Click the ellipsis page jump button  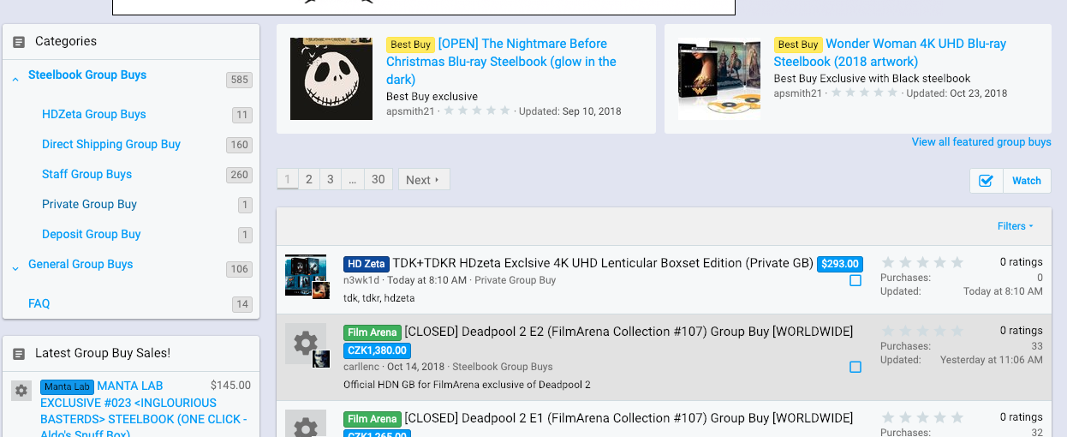click(353, 180)
